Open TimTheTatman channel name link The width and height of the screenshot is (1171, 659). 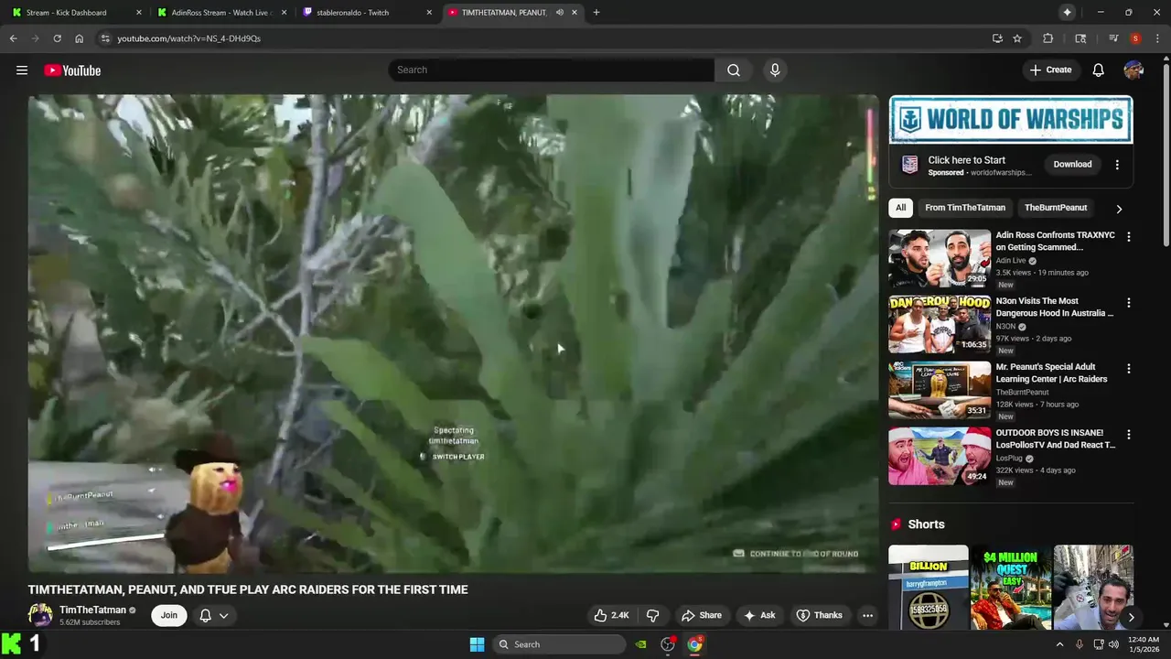pyautogui.click(x=92, y=610)
